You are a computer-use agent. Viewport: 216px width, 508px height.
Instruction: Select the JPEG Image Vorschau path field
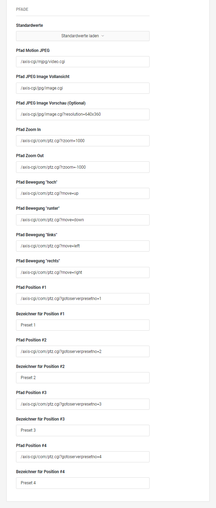pos(83,114)
